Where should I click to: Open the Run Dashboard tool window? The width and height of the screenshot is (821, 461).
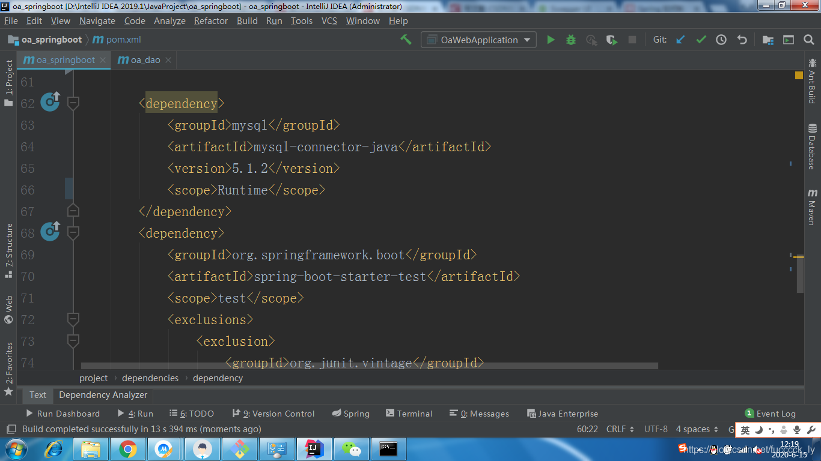click(63, 414)
